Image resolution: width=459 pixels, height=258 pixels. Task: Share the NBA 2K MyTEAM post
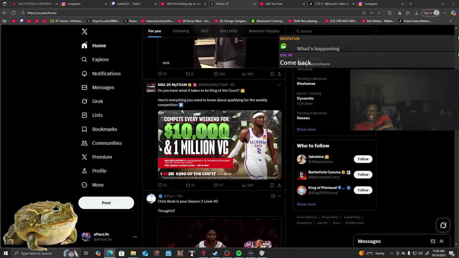(x=279, y=185)
